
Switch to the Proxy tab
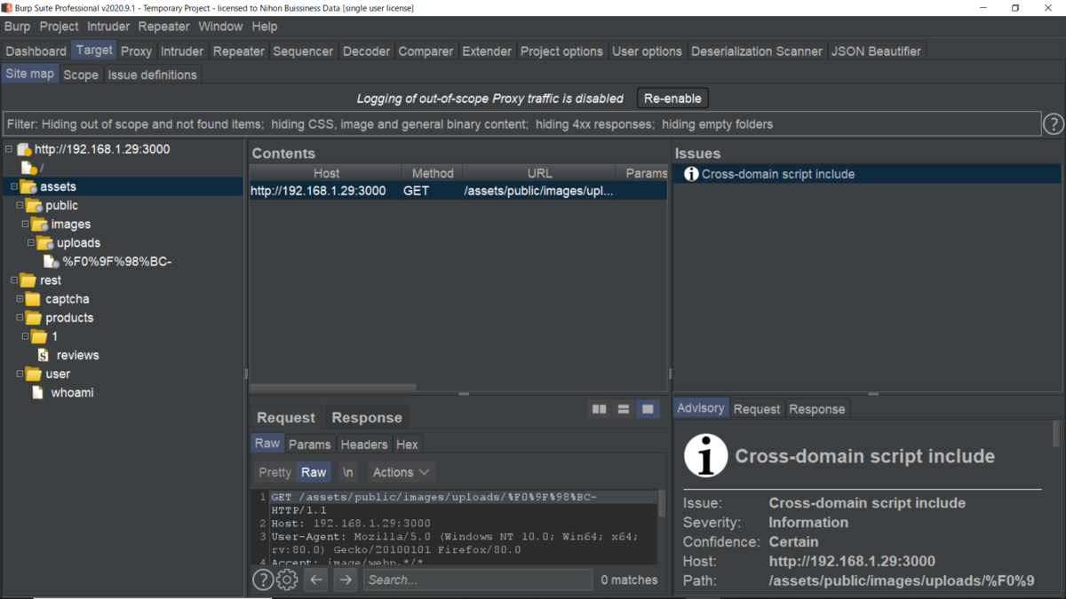coord(136,51)
